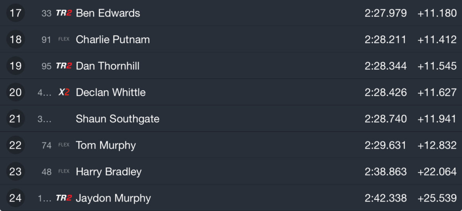Screen dimensions: 462x211
Task: Select position 20 circle badge
Action: click(x=15, y=92)
